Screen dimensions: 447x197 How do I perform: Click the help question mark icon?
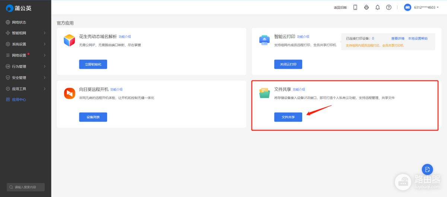click(389, 7)
